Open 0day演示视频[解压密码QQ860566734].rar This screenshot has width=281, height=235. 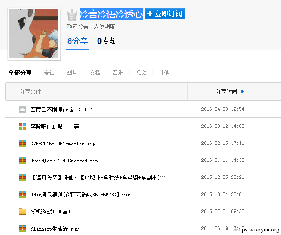click(x=80, y=195)
